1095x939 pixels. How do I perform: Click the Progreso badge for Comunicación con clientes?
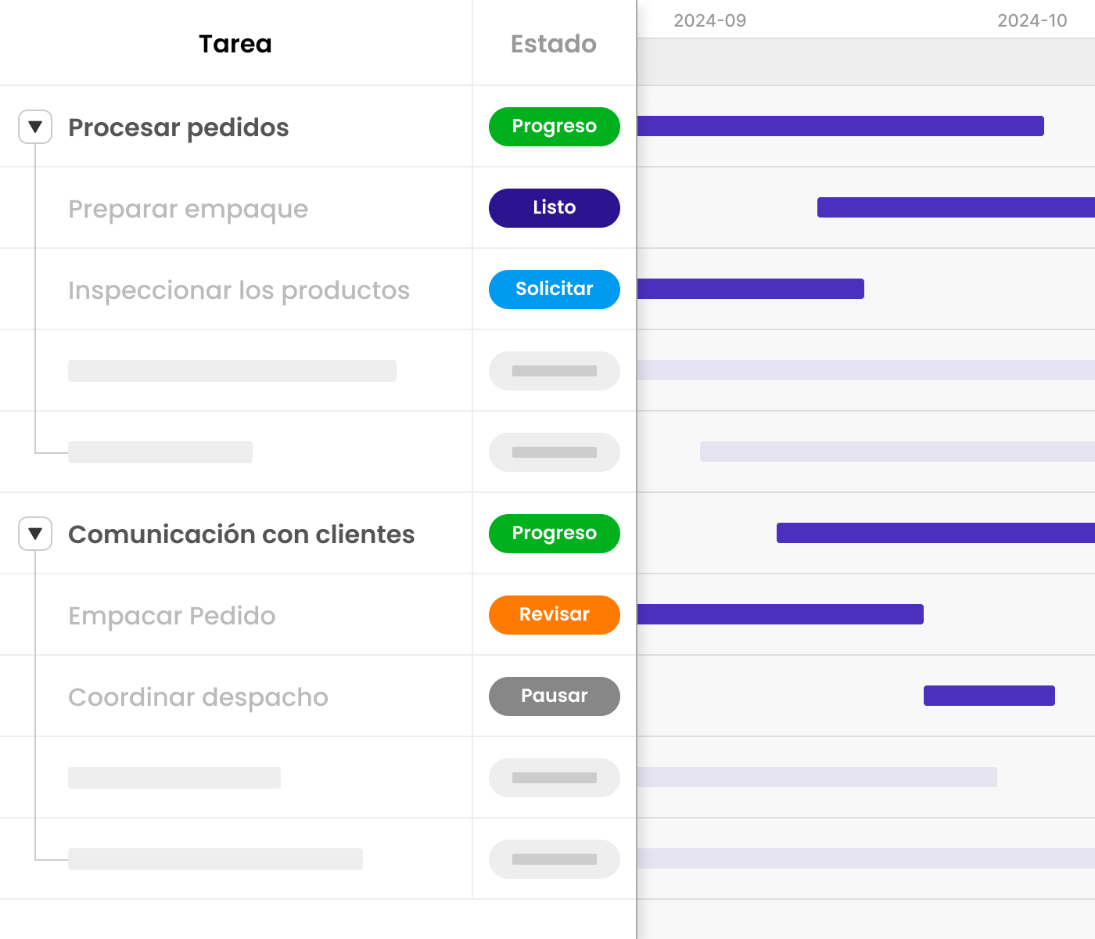[x=554, y=534]
